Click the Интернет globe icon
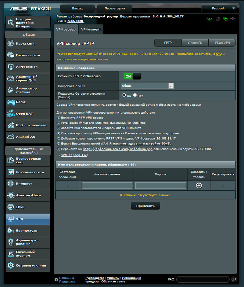Screen dimensions: 244x287 [x=11, y=183]
